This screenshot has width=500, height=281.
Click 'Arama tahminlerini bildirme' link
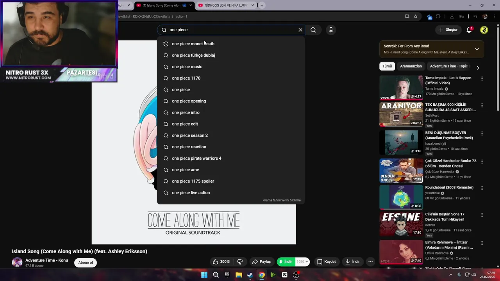[x=282, y=200]
